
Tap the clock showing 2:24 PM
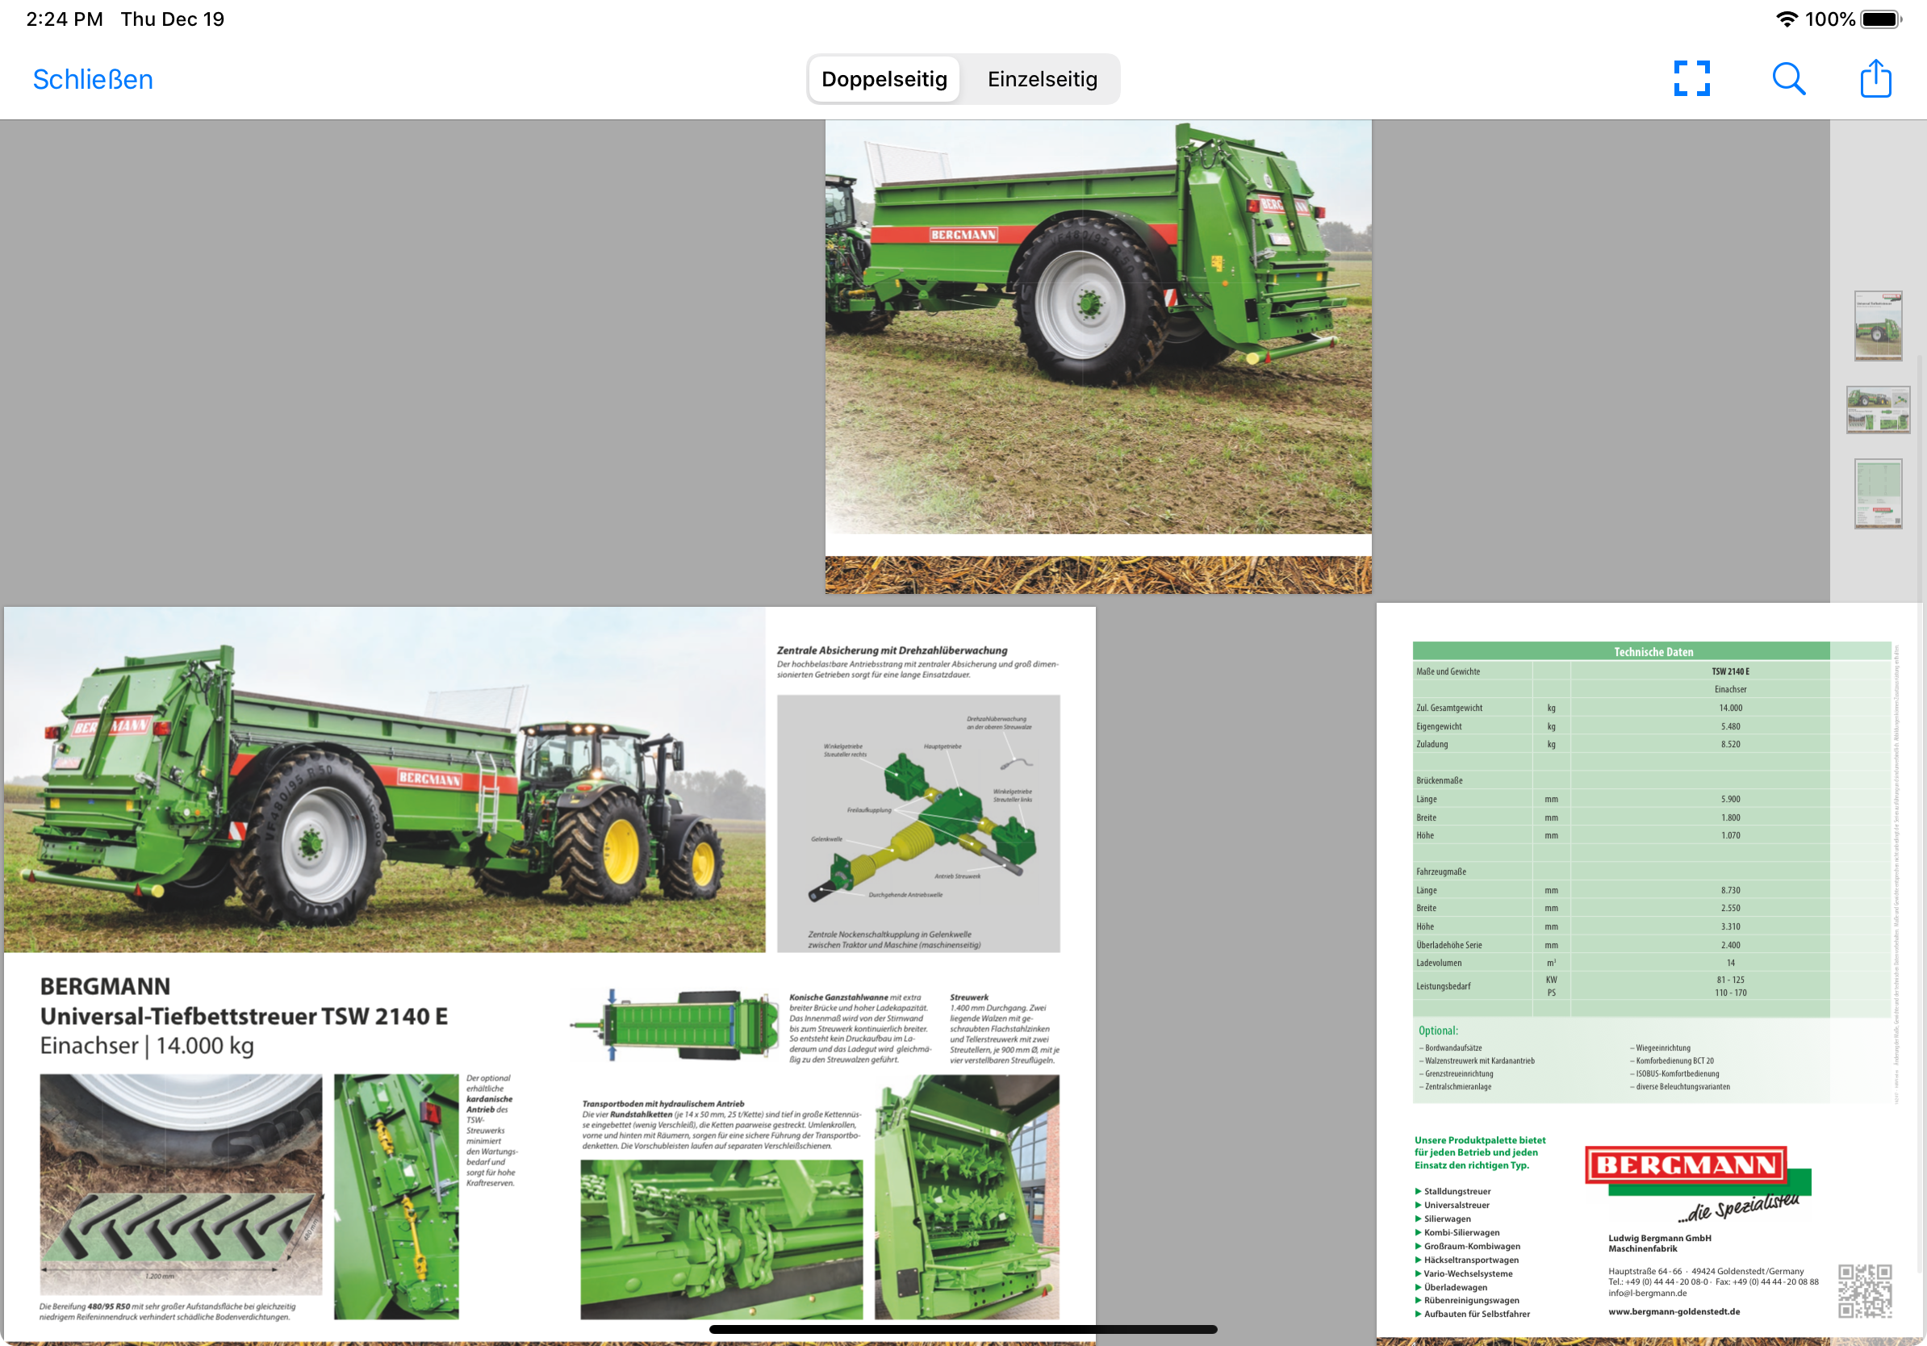pos(65,19)
